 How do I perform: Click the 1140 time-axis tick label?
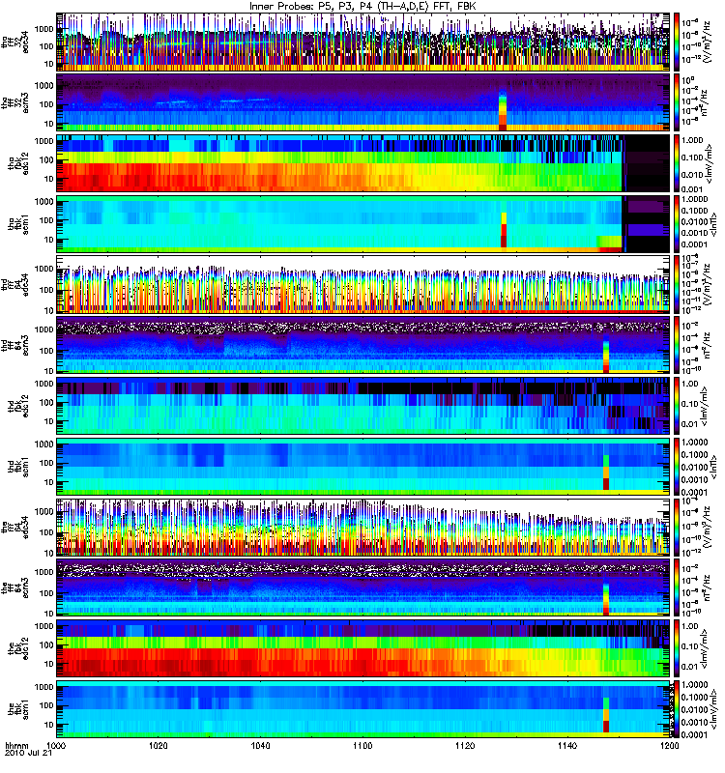coord(567,745)
